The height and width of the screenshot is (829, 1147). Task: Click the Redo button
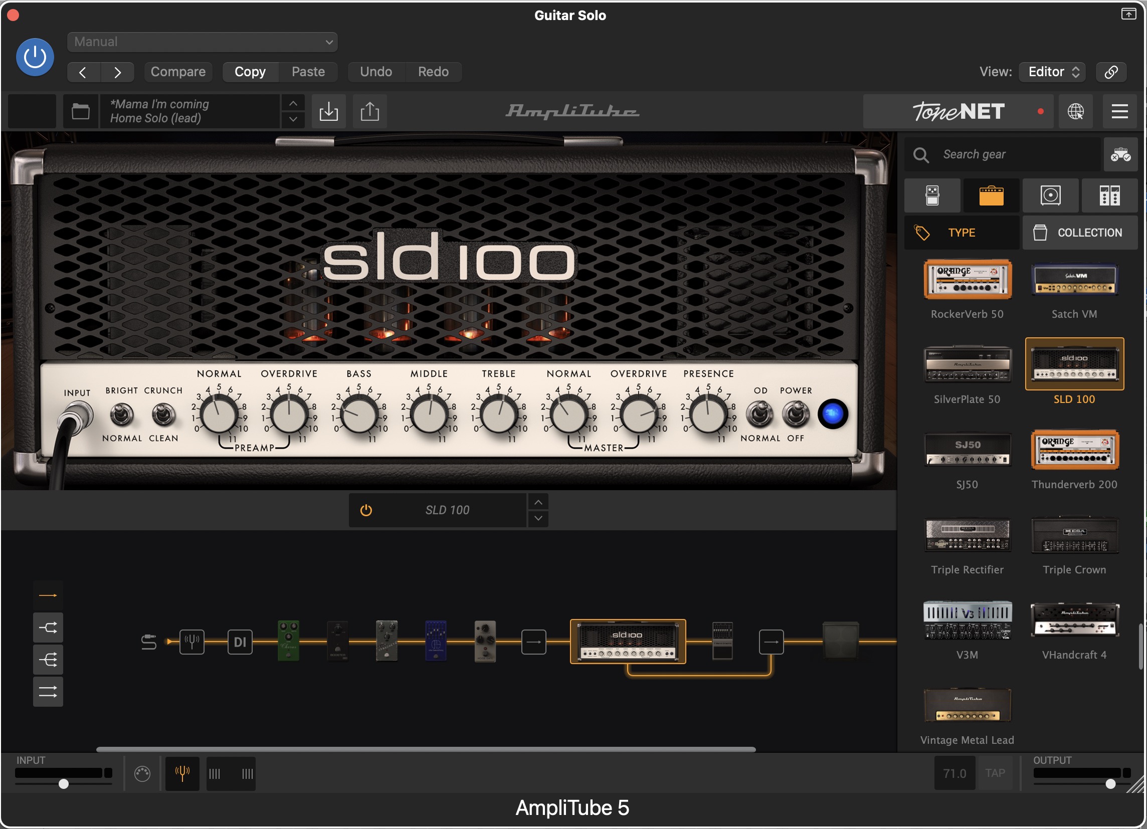point(434,72)
